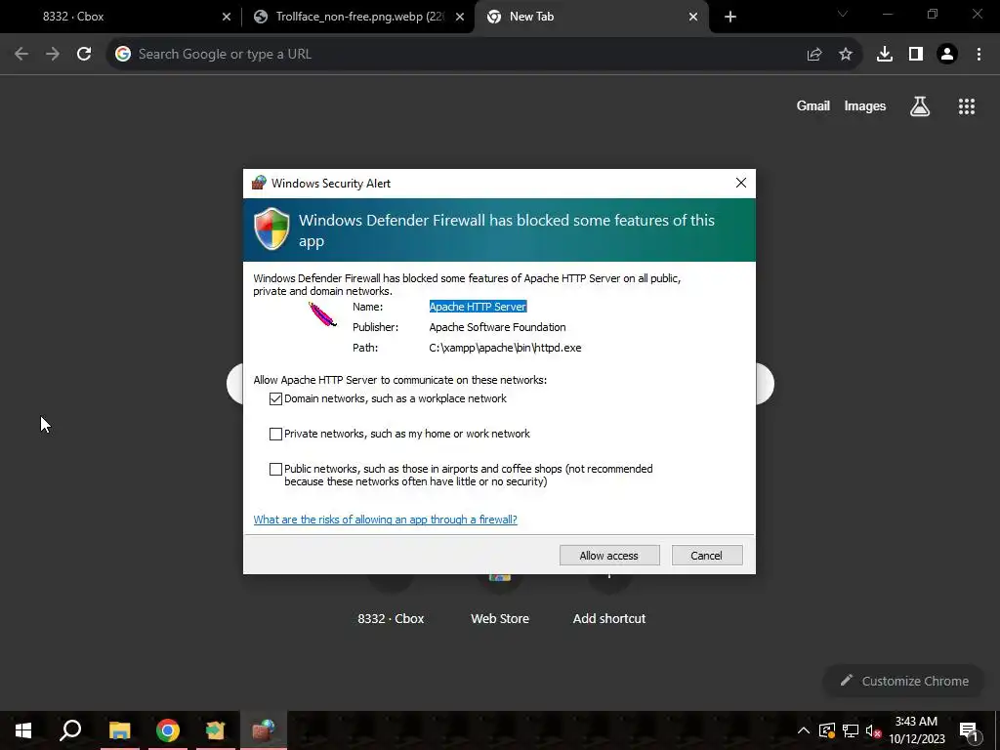Bookmark this tab with the star icon
The width and height of the screenshot is (1000, 750).
[846, 55]
